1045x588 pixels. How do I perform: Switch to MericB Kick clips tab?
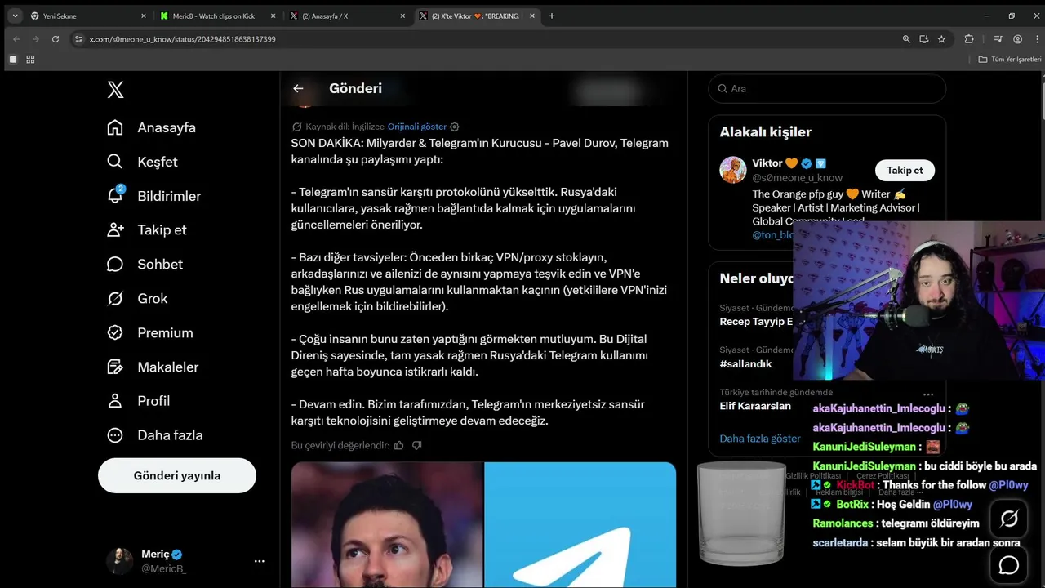(x=219, y=16)
